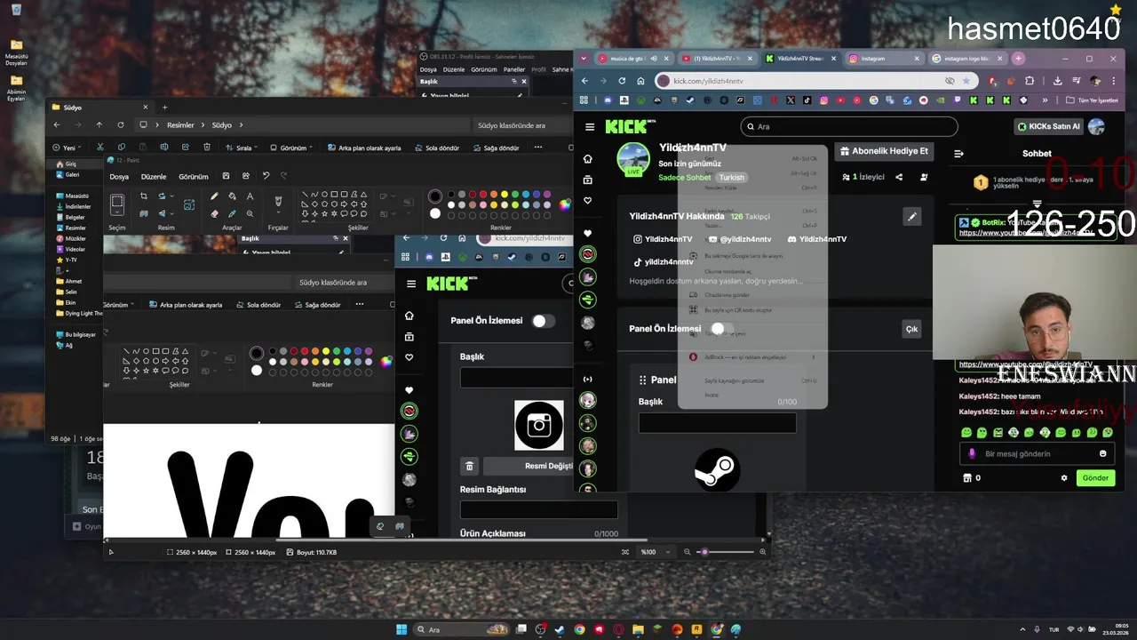Click share icon next to İzleyici count
The height and width of the screenshot is (640, 1137).
click(x=899, y=177)
